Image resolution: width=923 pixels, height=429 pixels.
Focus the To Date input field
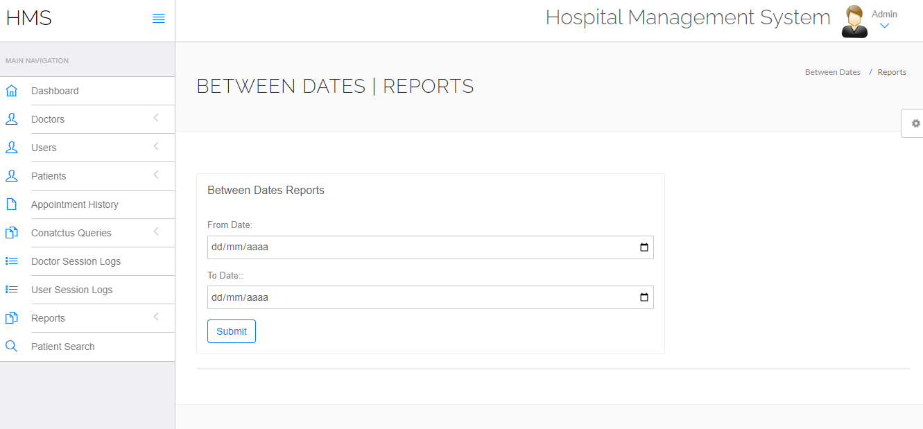(x=431, y=297)
